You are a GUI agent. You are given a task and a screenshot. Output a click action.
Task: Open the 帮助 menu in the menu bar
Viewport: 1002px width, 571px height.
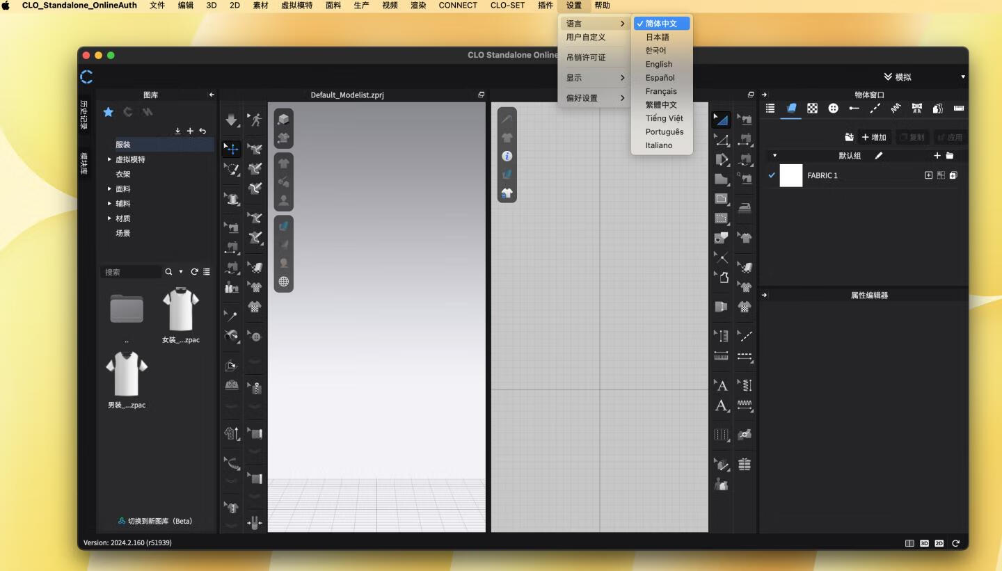point(602,6)
